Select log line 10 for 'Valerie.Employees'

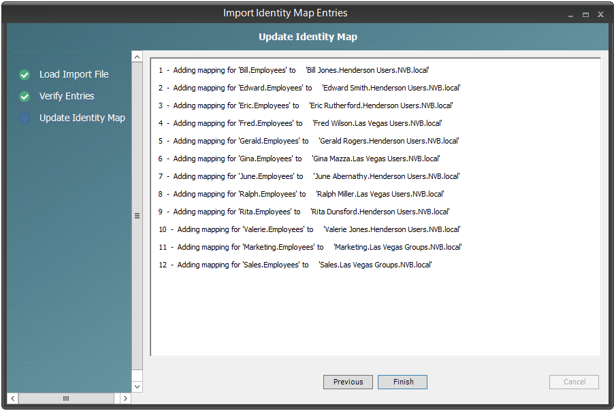click(310, 229)
